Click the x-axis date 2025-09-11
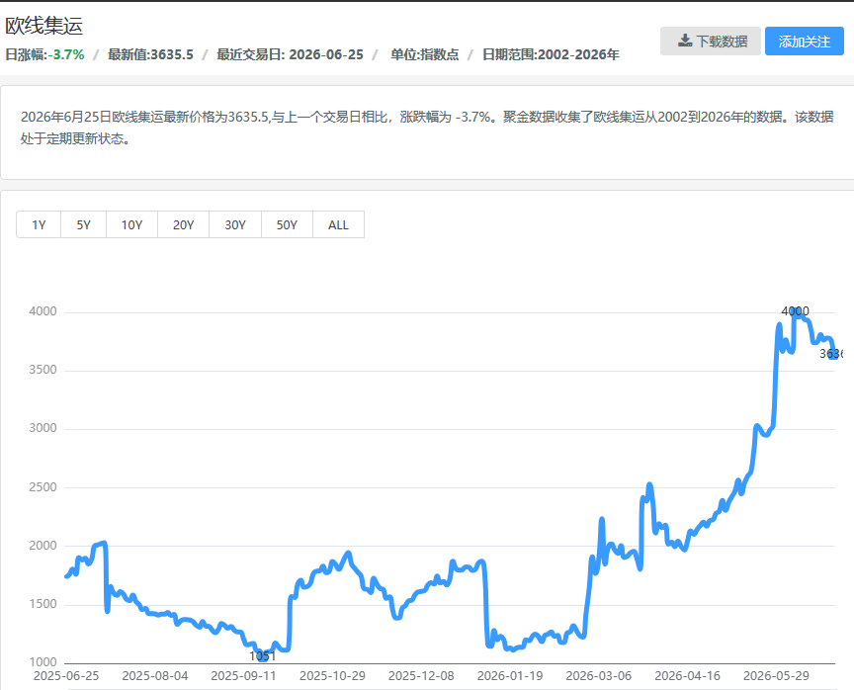The width and height of the screenshot is (854, 690). [243, 676]
